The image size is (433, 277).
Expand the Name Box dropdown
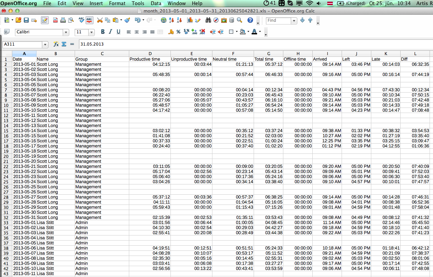point(45,45)
